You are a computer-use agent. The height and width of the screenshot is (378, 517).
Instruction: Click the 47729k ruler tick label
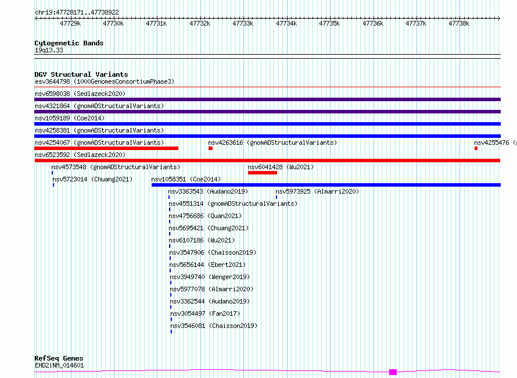[x=70, y=23]
